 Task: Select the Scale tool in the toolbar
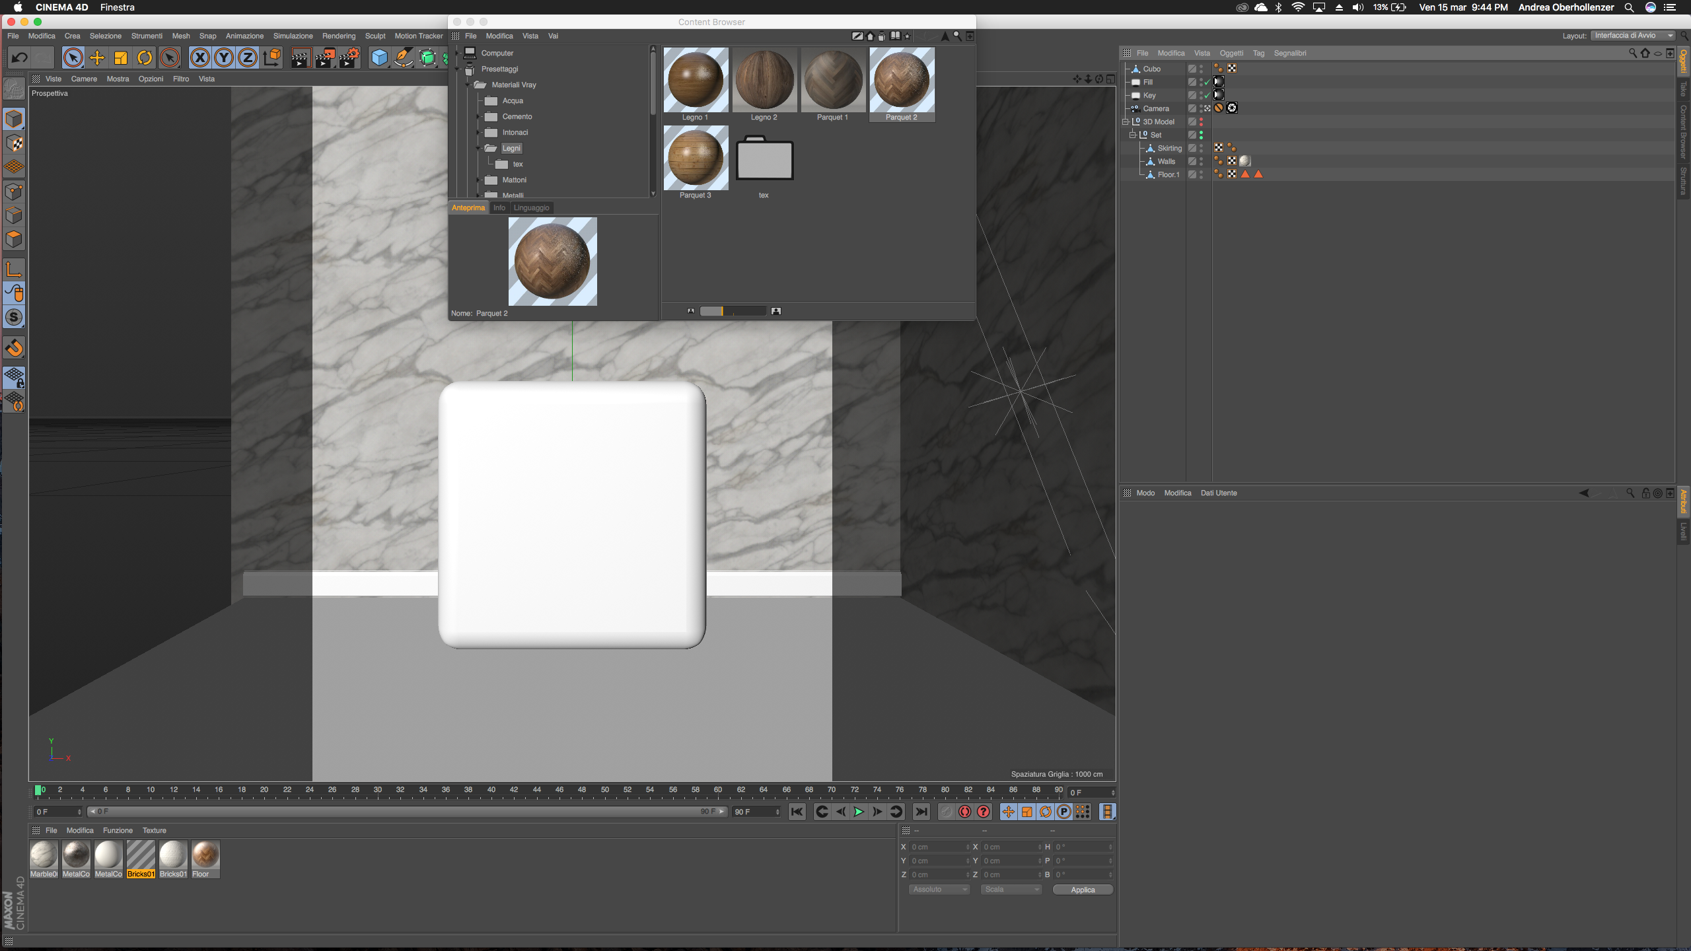click(x=121, y=58)
